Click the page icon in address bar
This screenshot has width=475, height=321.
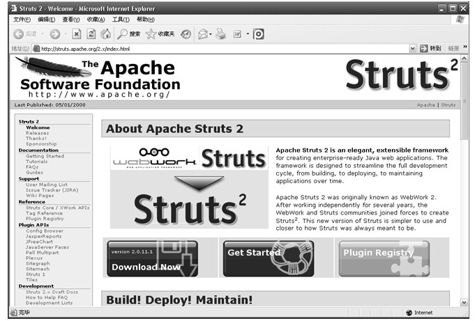(36, 49)
